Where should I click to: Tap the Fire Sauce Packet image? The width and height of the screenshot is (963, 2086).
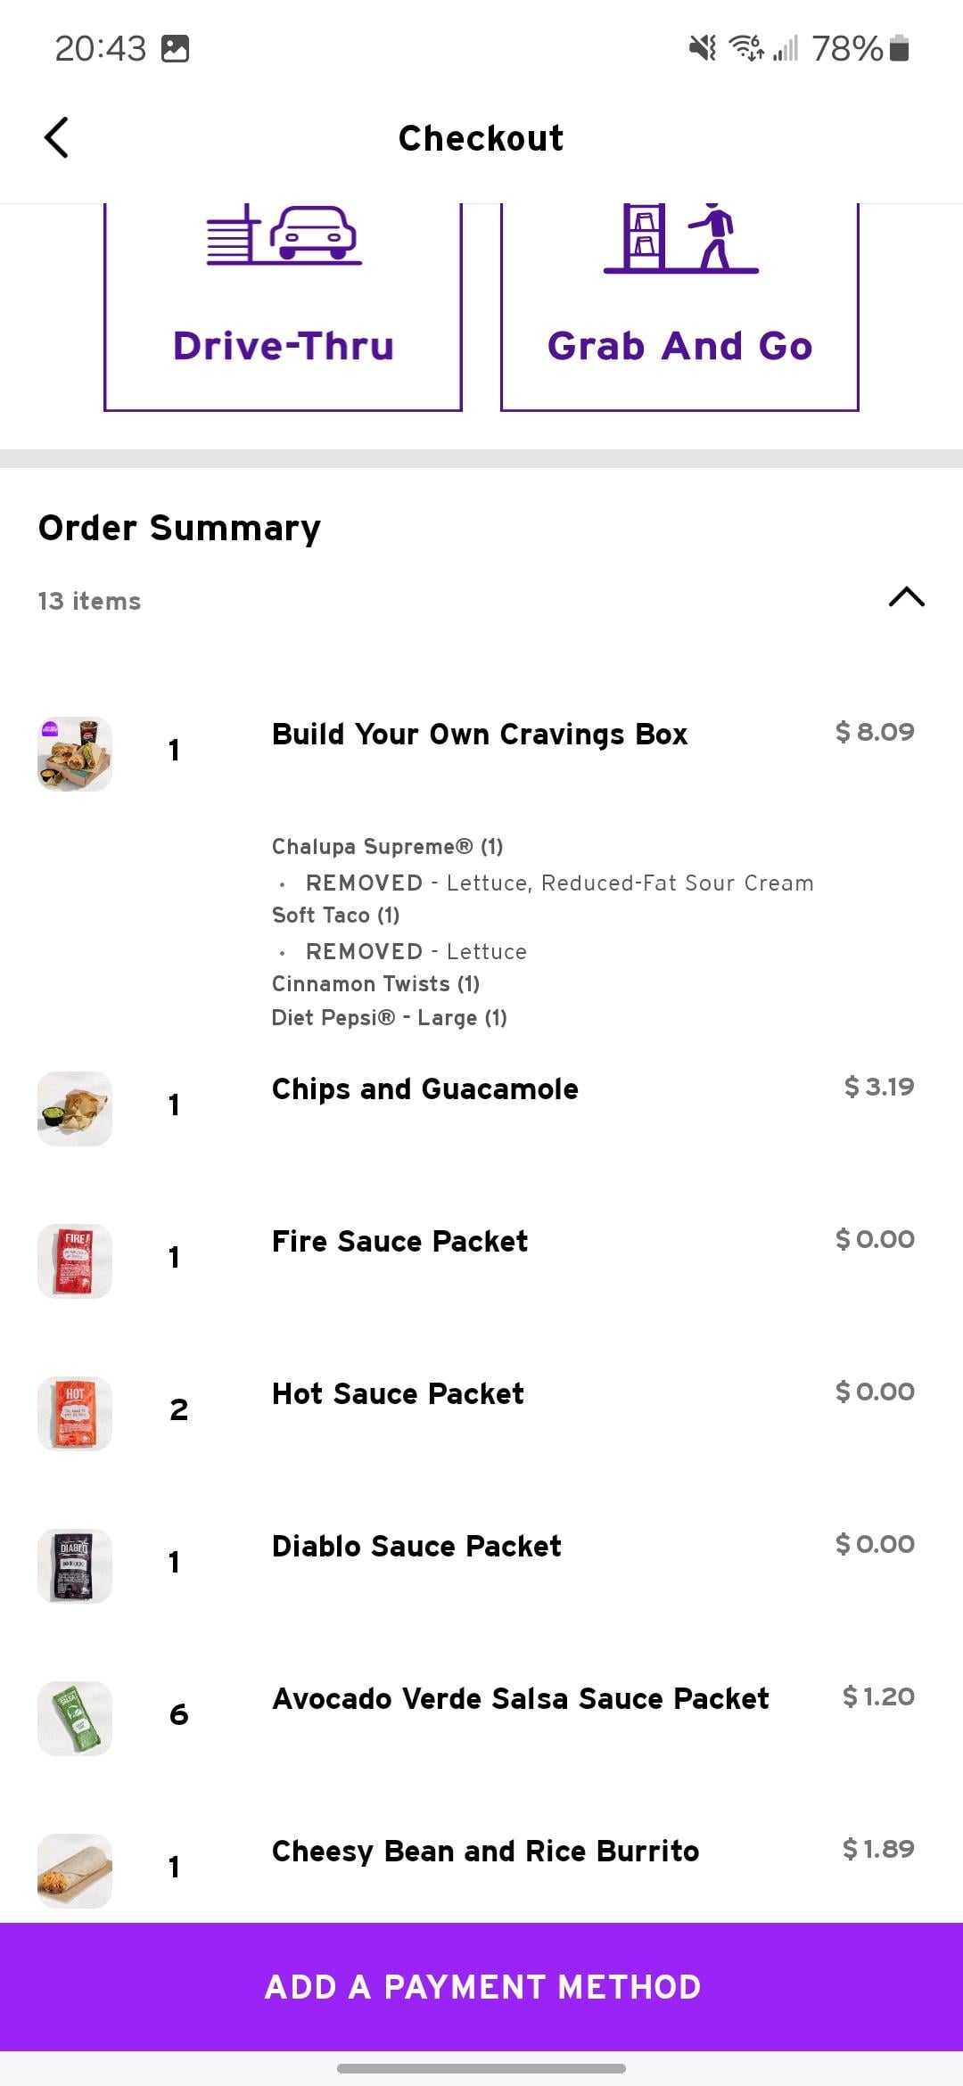75,1261
